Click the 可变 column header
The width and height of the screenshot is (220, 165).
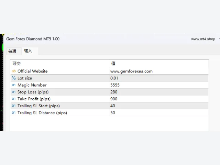pos(59,64)
